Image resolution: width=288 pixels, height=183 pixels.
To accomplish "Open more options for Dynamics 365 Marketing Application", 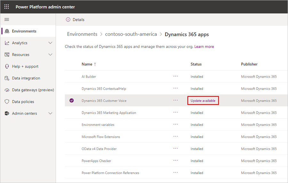I will 176,112.
